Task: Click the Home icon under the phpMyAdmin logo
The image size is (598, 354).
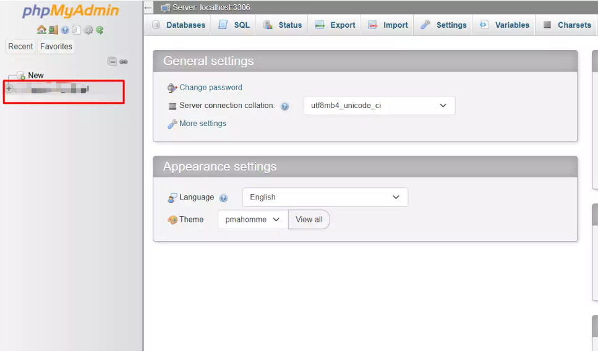Action: pos(41,30)
